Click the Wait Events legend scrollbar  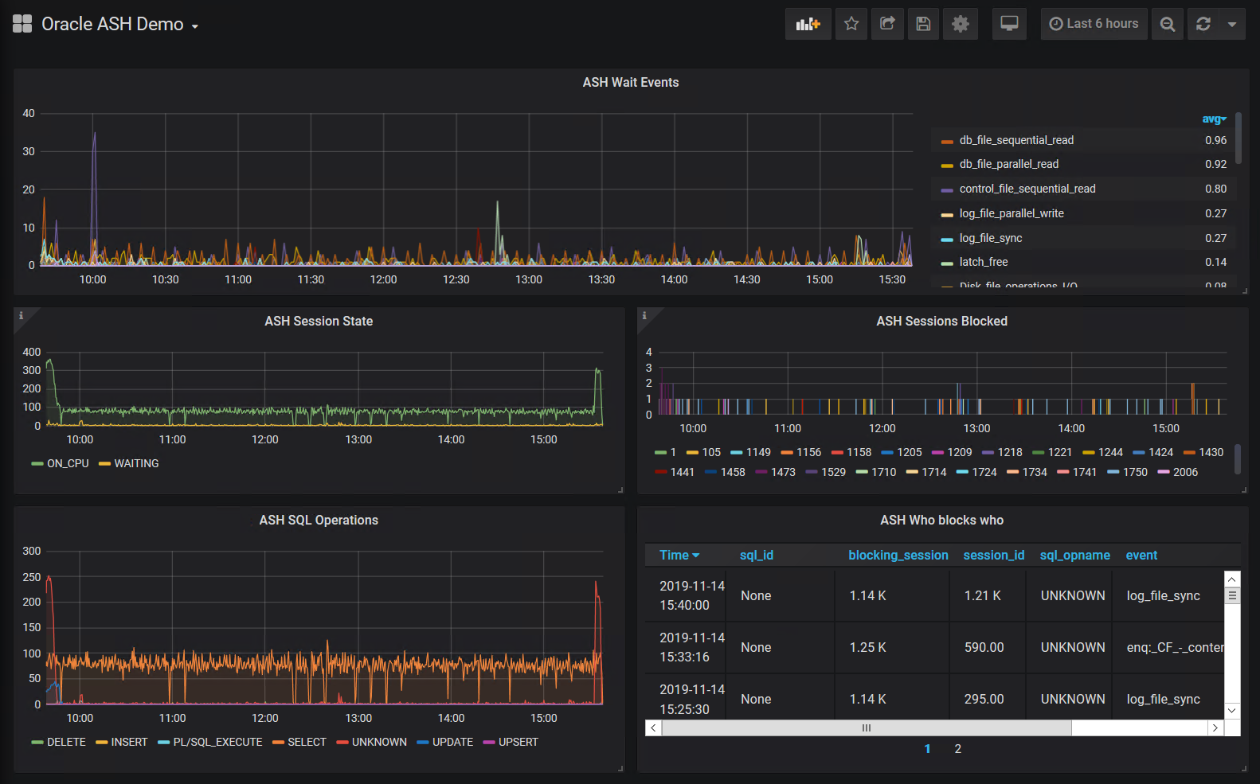pyautogui.click(x=1238, y=138)
